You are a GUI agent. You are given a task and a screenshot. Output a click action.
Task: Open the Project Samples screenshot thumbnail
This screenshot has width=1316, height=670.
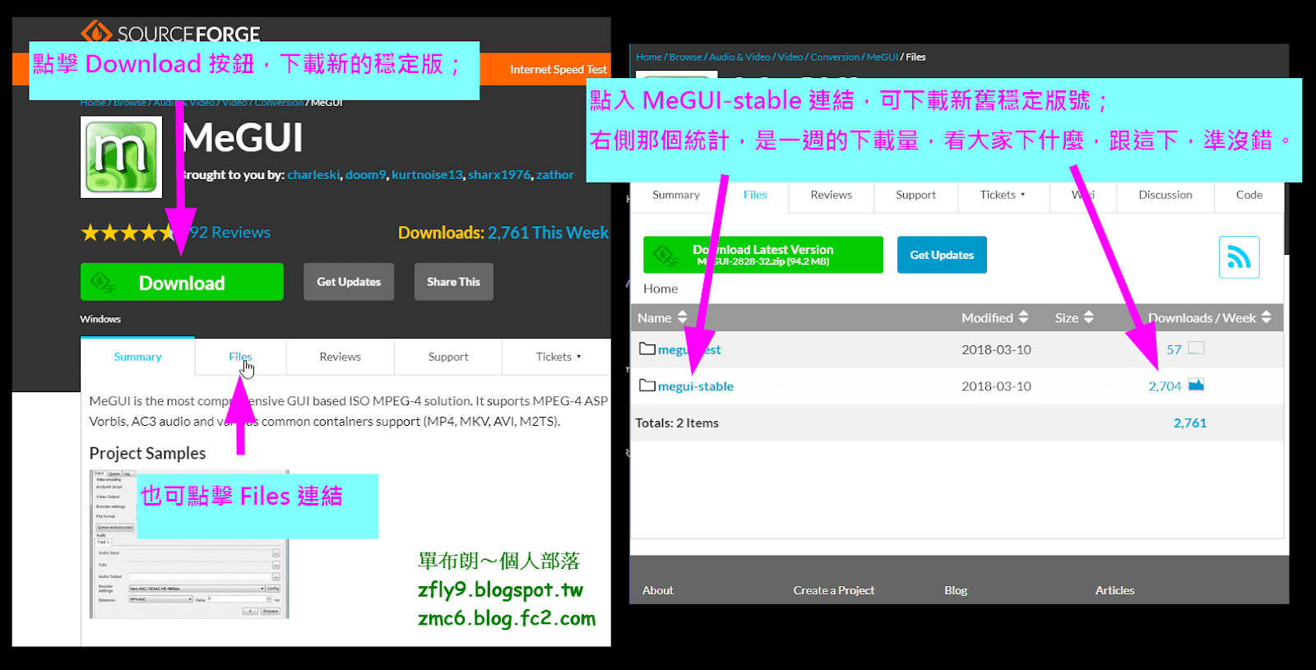(189, 543)
